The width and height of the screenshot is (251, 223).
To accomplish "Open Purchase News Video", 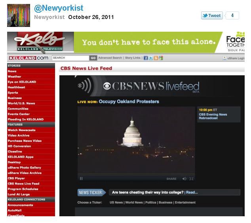I will coord(31,141).
